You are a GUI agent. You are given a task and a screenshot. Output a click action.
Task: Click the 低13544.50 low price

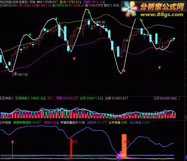(x=60, y=6)
